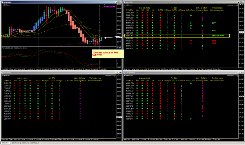Click AUDUSD P-TDI red arrow in H1 dashboard
Screen dimensions: 245x145
38,83
